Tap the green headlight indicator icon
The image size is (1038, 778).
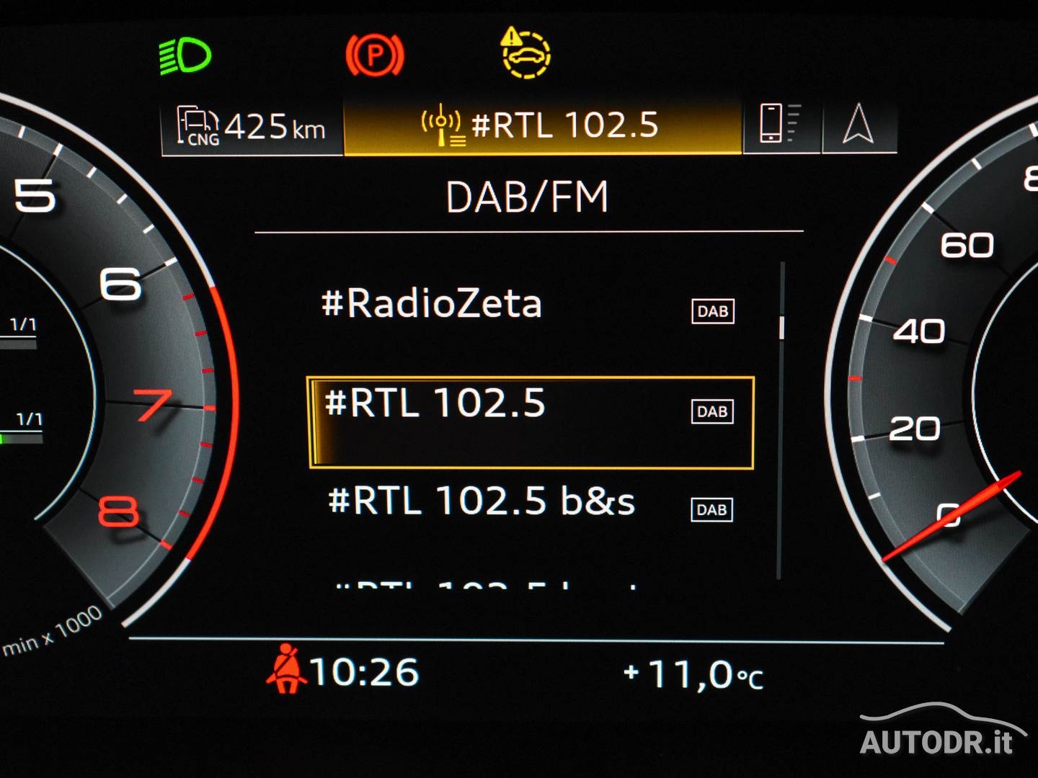point(185,56)
